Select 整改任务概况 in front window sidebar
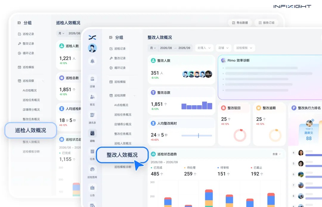 (123, 134)
